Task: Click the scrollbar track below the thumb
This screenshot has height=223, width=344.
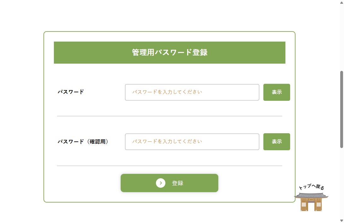Action: coord(341,183)
